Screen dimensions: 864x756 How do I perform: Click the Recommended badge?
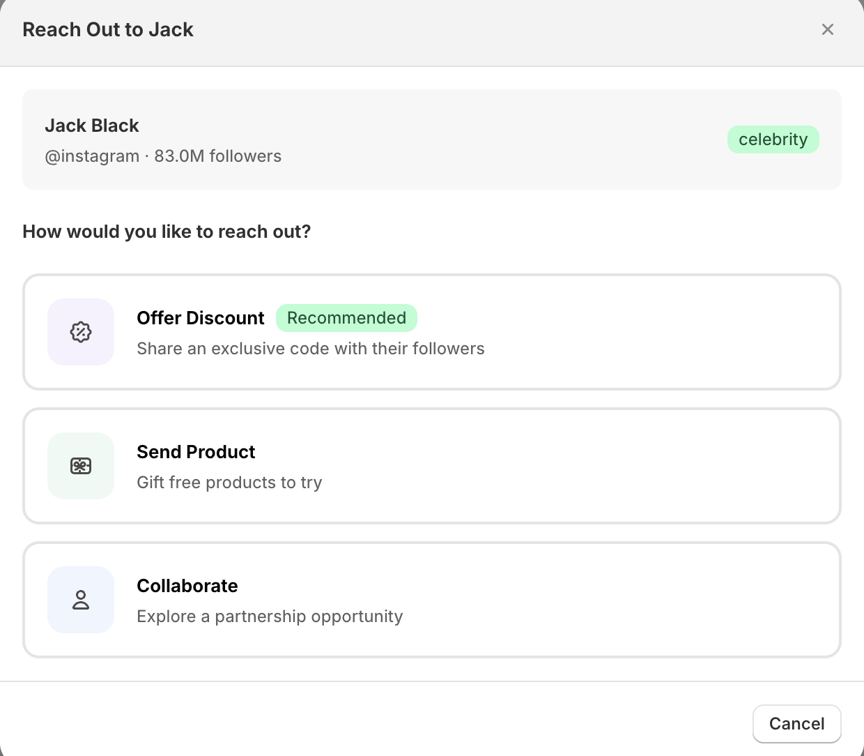point(346,318)
